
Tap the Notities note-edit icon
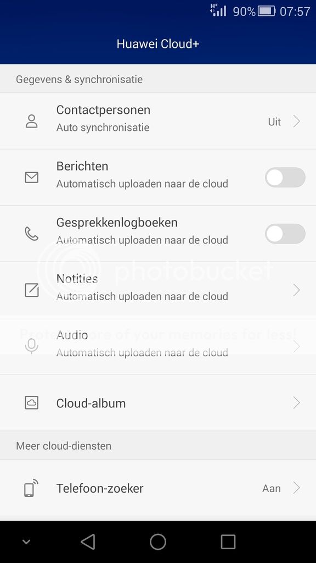point(31,290)
